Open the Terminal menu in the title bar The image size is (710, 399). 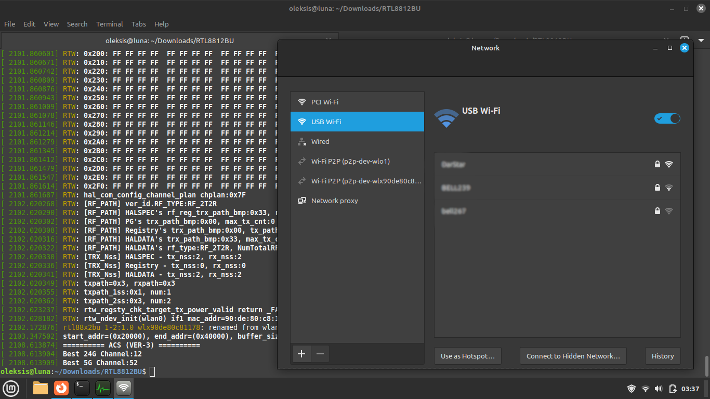pyautogui.click(x=109, y=24)
